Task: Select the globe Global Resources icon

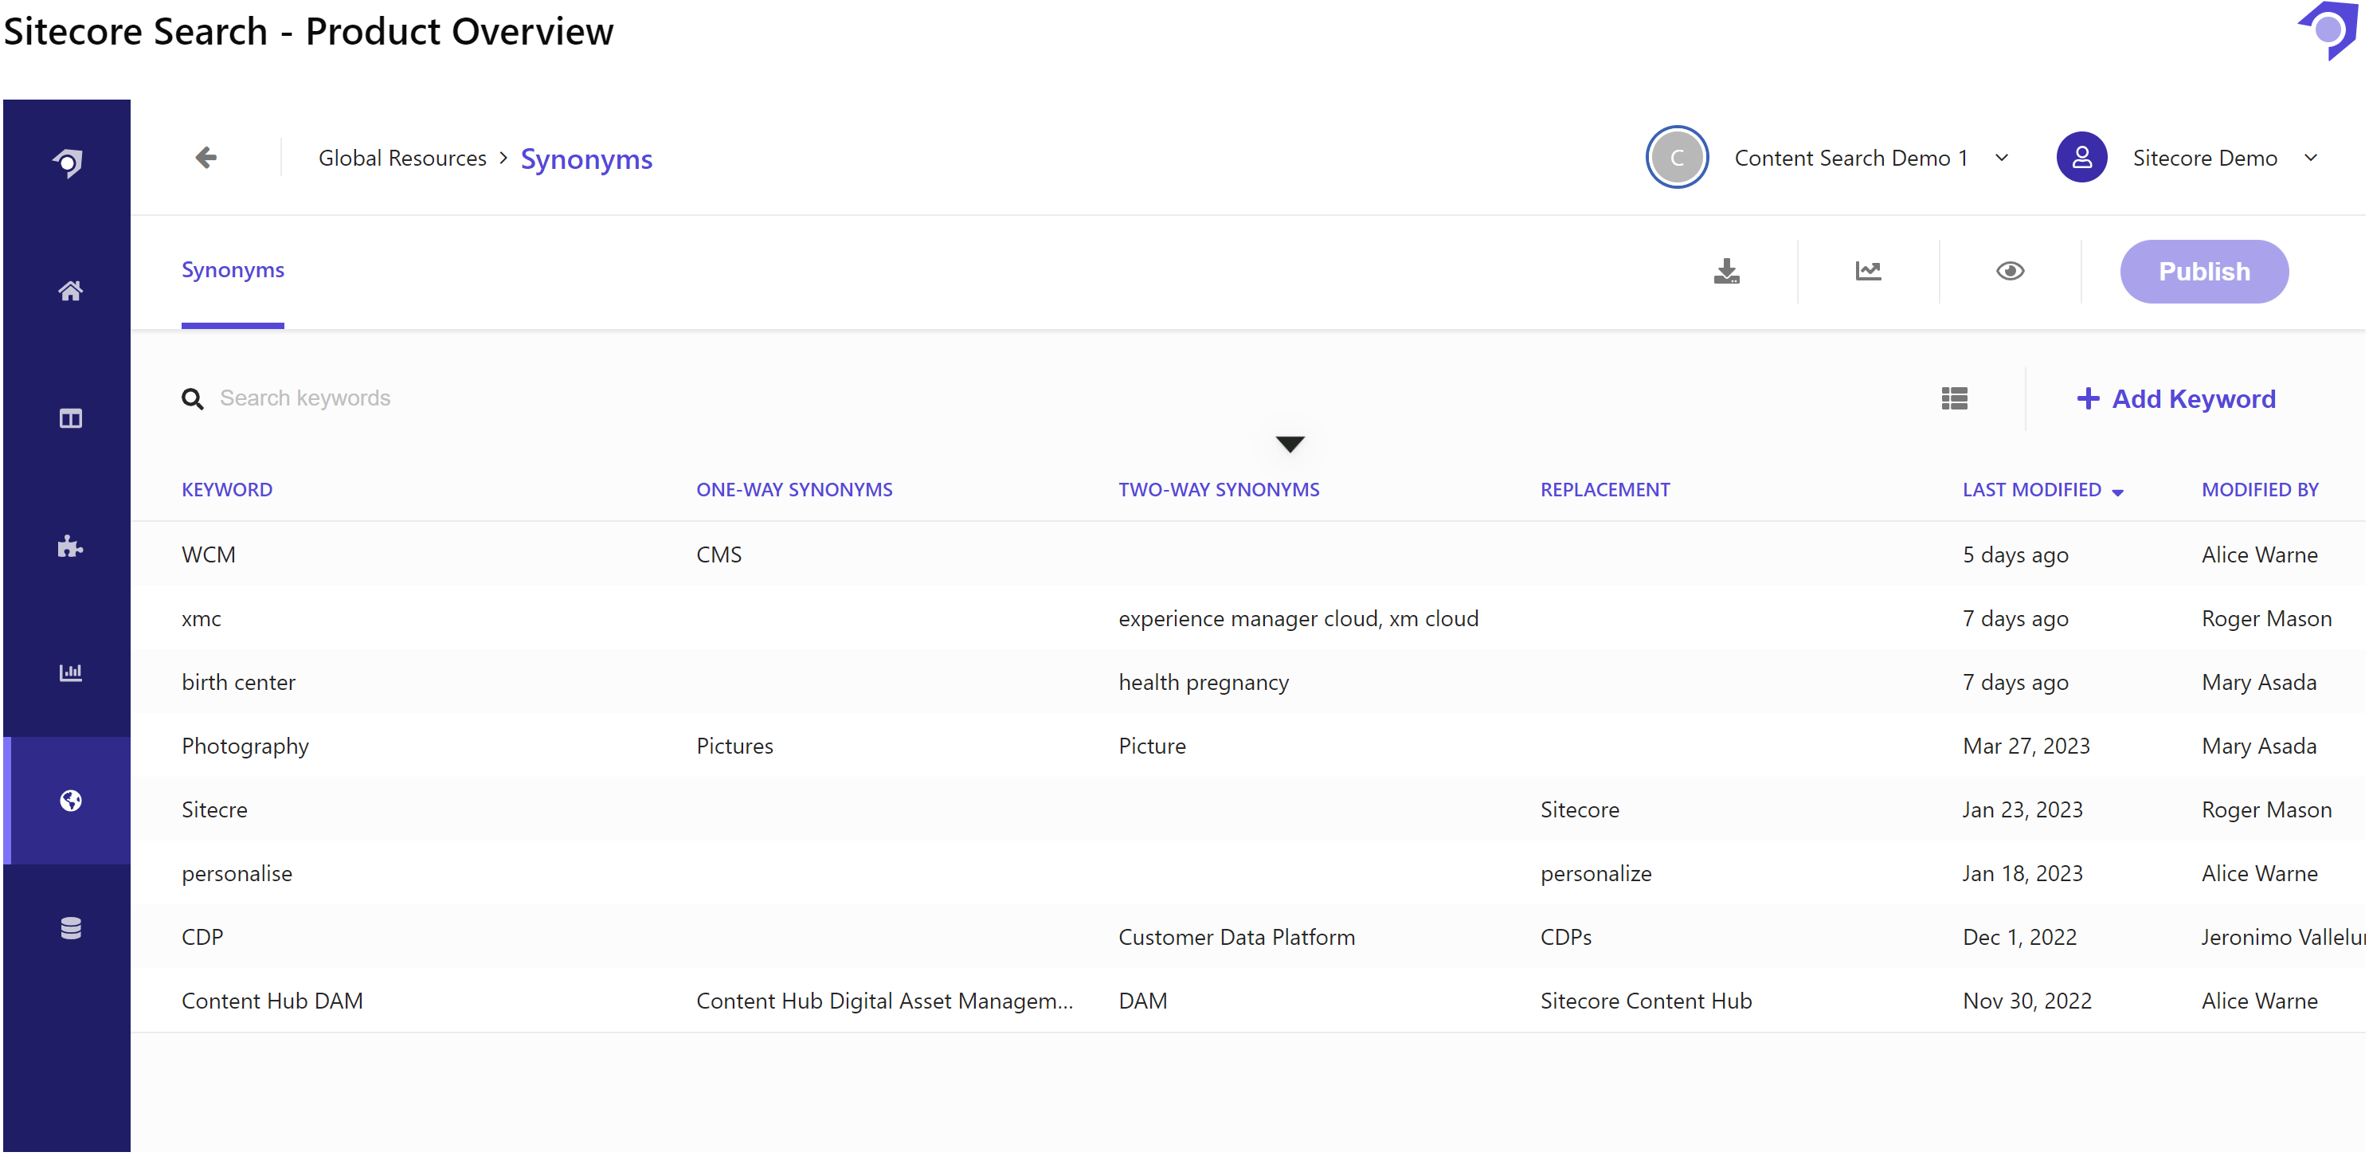Action: pyautogui.click(x=70, y=801)
